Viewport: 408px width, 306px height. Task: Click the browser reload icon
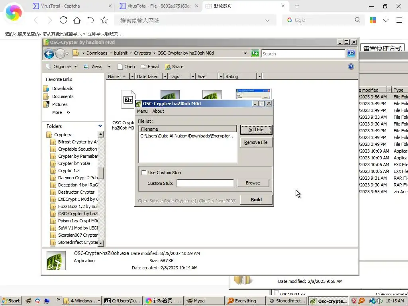point(63,20)
